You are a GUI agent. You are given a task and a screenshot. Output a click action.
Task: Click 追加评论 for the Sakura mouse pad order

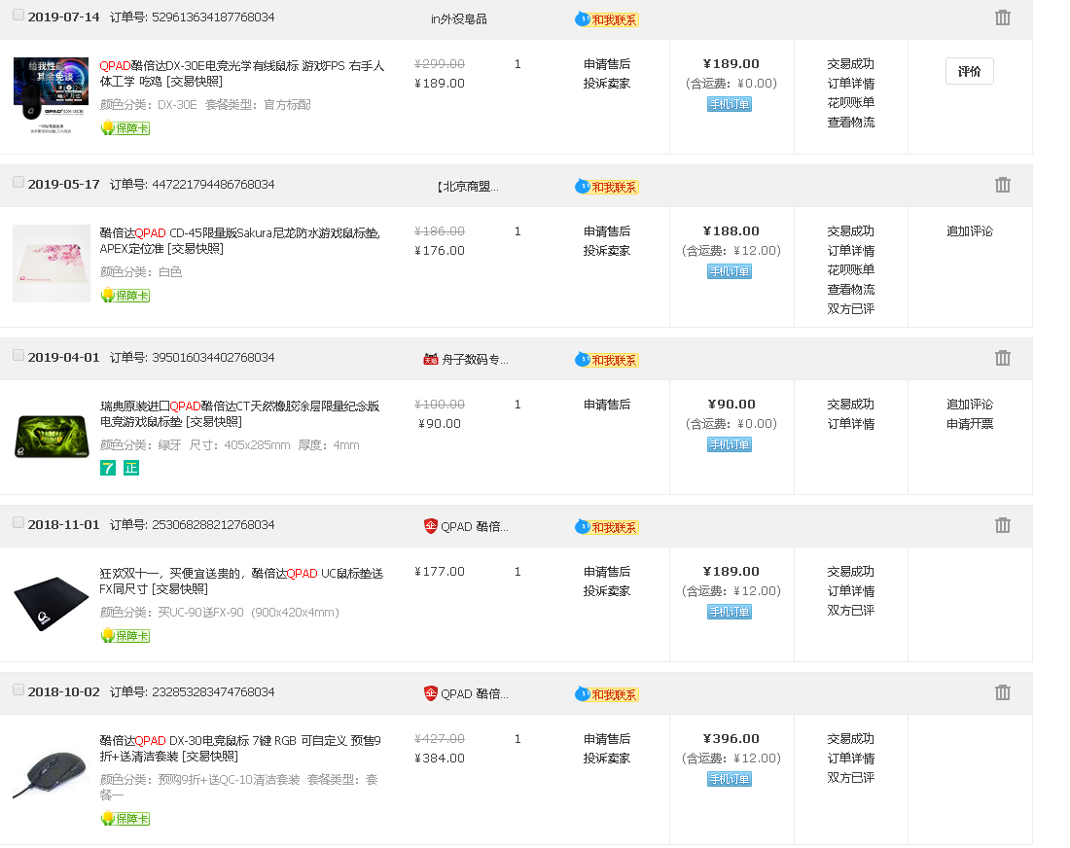[x=970, y=231]
